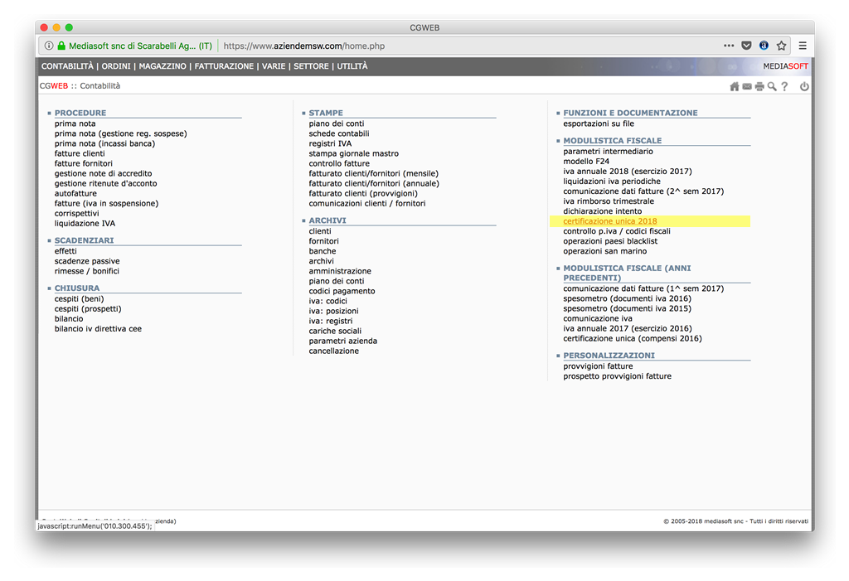Screen dimensions: 849x581
Task: Open 'provvigioni fatture'
Action: coord(598,366)
